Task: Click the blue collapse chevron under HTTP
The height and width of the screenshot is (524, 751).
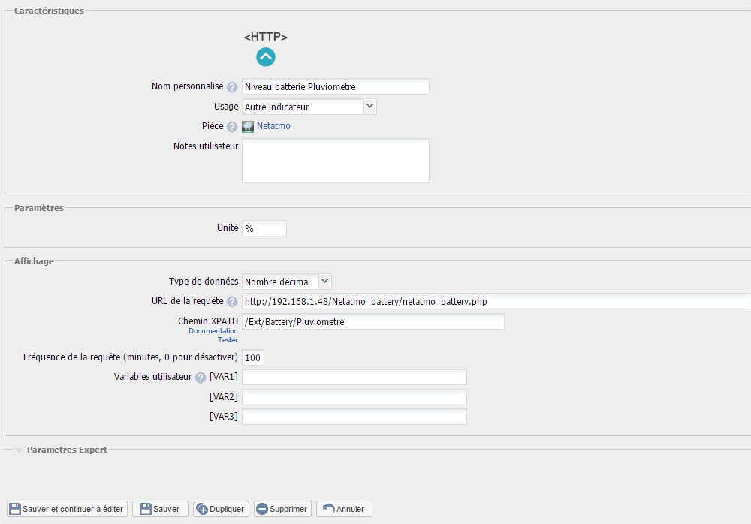Action: [266, 57]
